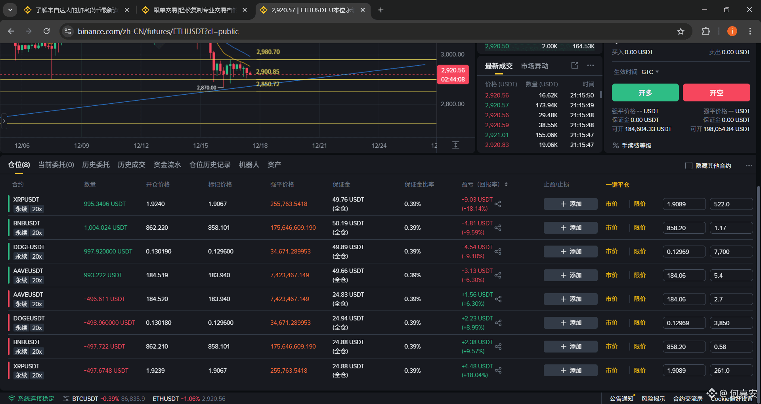Click the share icon in the XRPUSDT -9.03 USDT row
Image resolution: width=761 pixels, height=404 pixels.
(498, 204)
